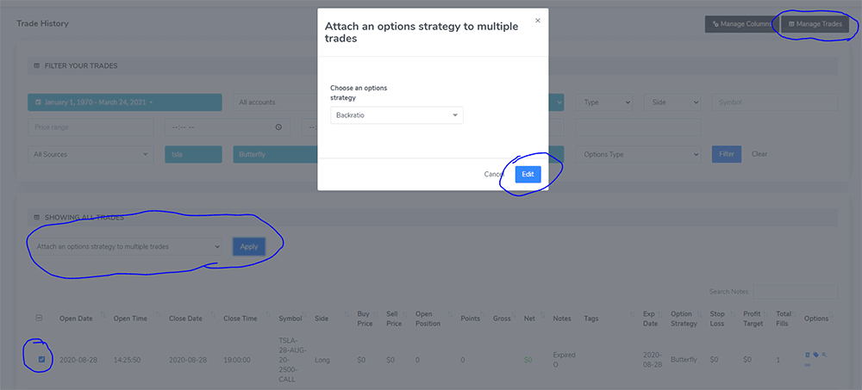Click the 19:00:00 close time cell
The width and height of the screenshot is (862, 390).
(237, 360)
